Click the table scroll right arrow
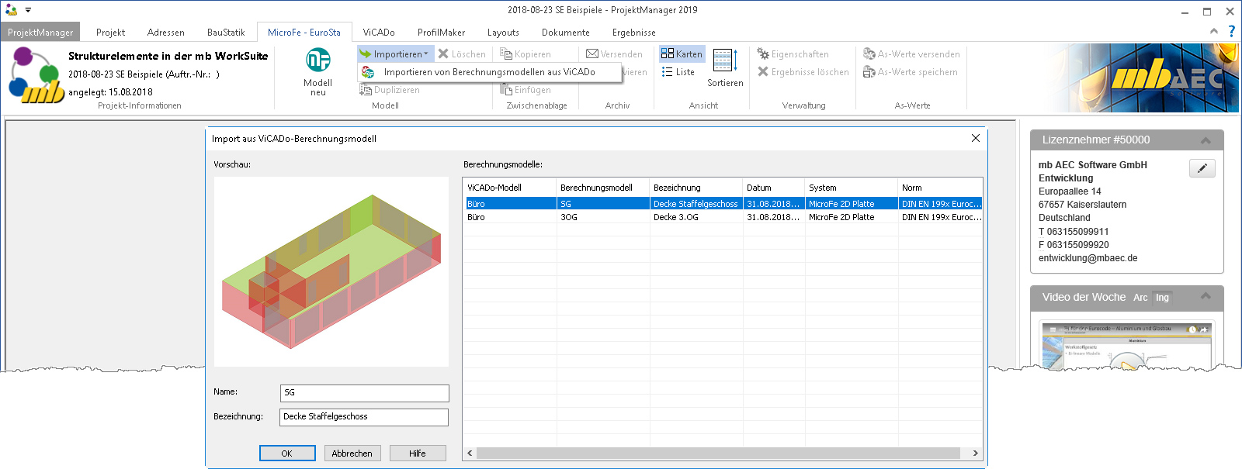This screenshot has width=1242, height=469. tap(976, 453)
